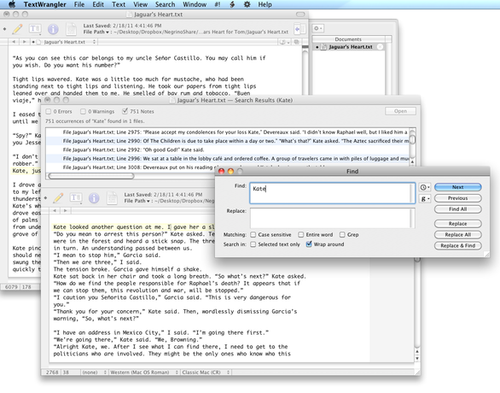Enable Grep matching
This screenshot has width=500, height=393.
tap(342, 235)
